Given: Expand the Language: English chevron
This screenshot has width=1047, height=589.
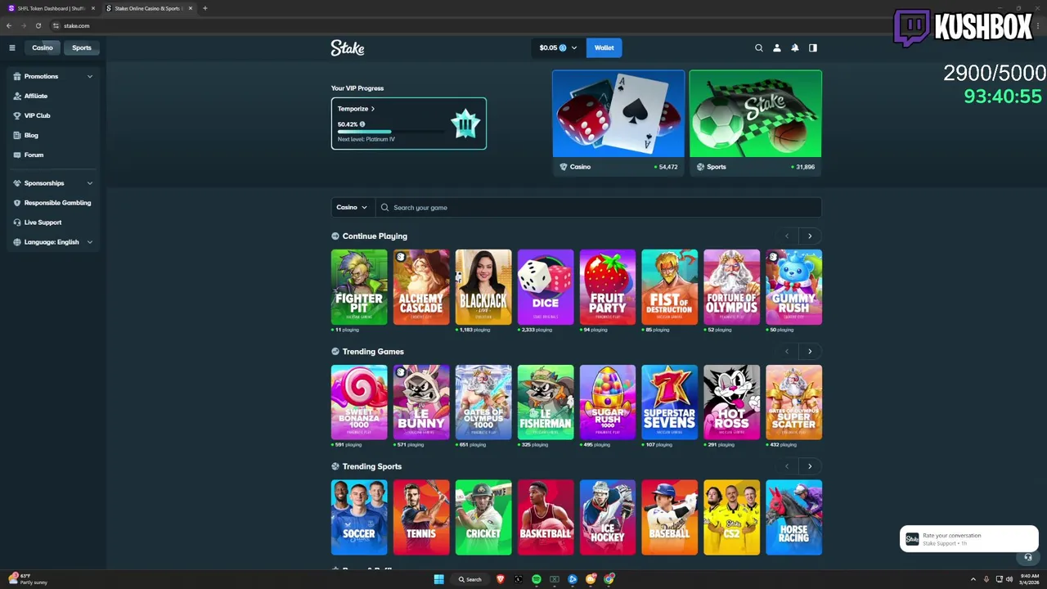Looking at the screenshot, I should click(90, 242).
